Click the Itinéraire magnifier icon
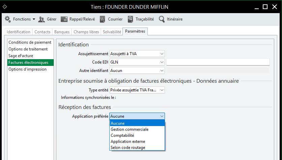Viewport: 282px width, 160px height. 162,19
